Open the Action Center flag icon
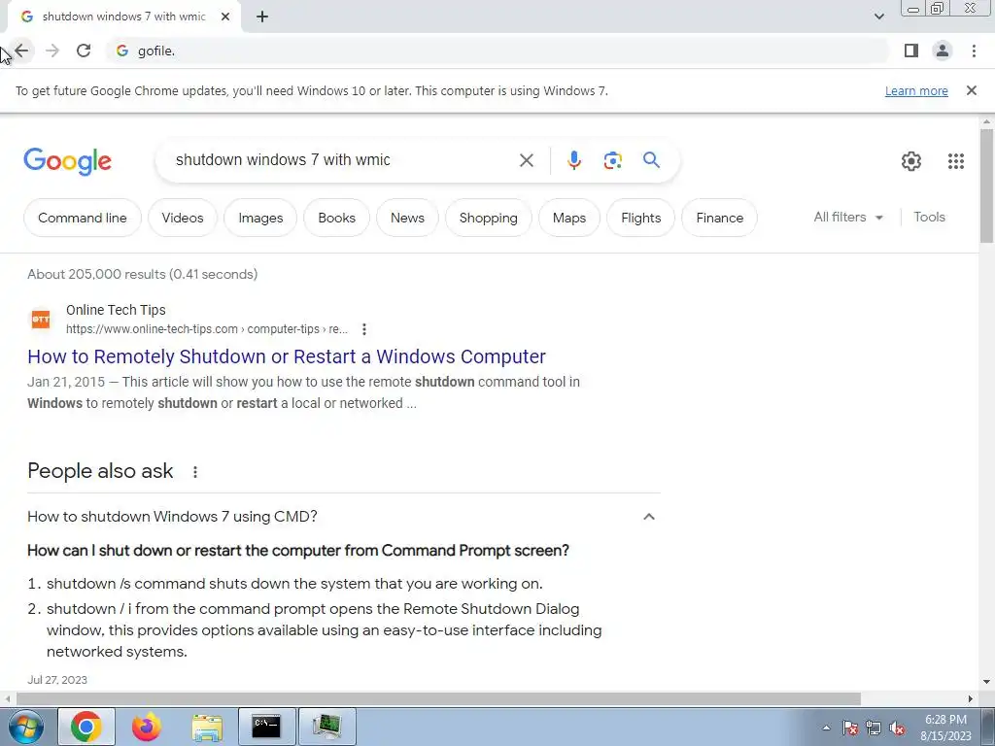Image resolution: width=995 pixels, height=746 pixels. [850, 728]
